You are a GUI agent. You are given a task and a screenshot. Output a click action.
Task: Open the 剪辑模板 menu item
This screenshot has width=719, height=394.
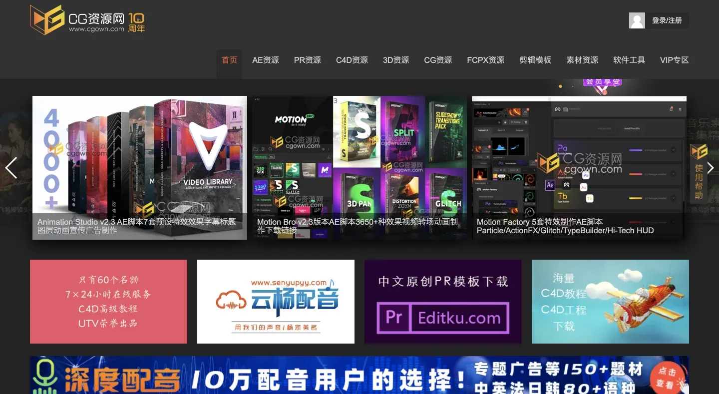click(x=535, y=60)
